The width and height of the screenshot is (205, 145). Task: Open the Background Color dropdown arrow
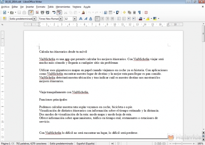[158, 19]
